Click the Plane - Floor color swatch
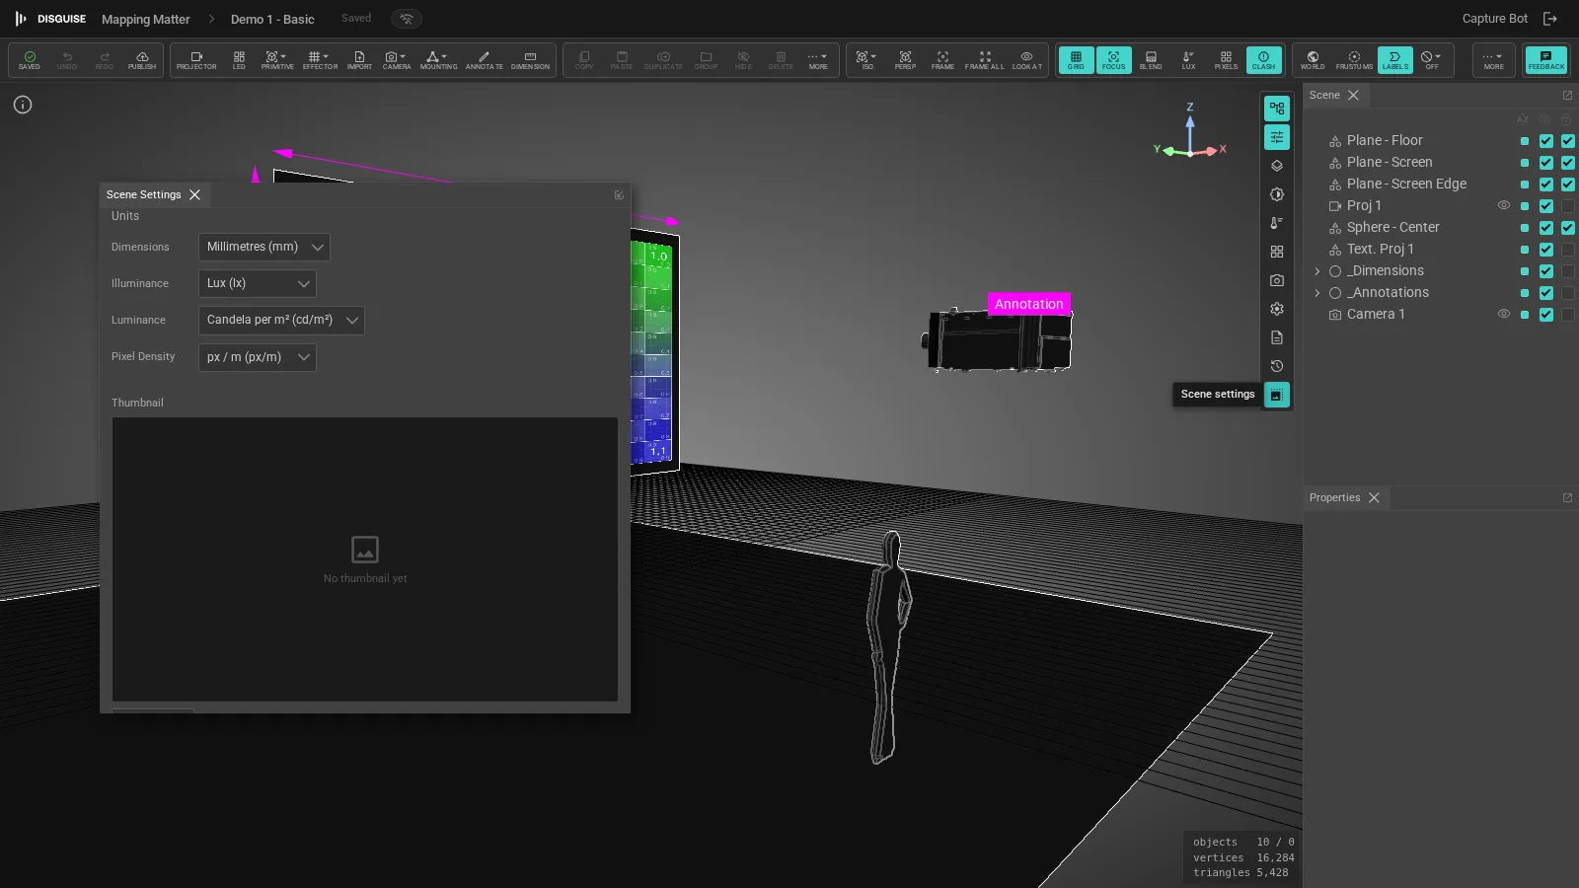The height and width of the screenshot is (888, 1579). coord(1525,141)
